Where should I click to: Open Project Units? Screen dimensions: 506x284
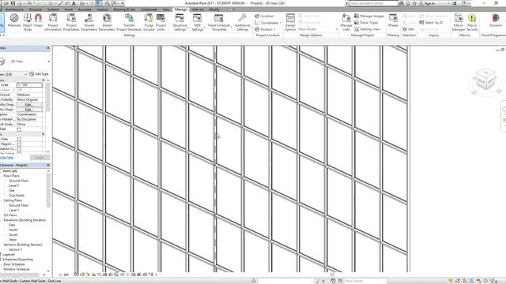[160, 21]
